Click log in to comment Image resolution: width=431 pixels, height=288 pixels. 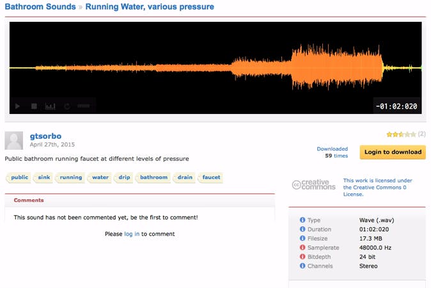(132, 234)
